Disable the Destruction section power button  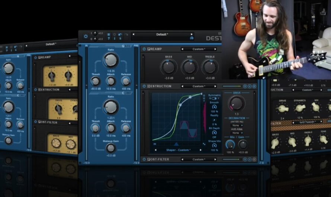(144, 86)
